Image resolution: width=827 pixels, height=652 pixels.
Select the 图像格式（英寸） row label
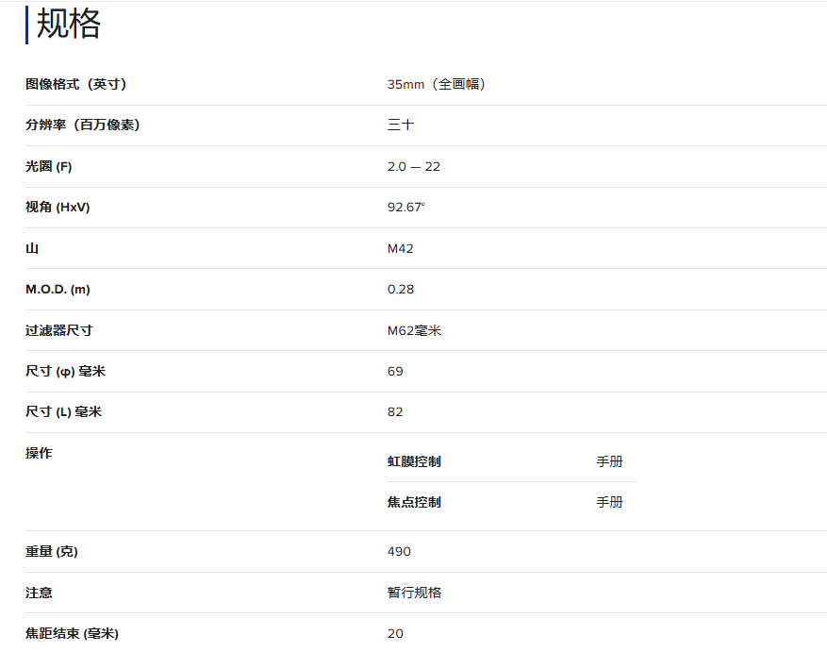click(x=75, y=85)
